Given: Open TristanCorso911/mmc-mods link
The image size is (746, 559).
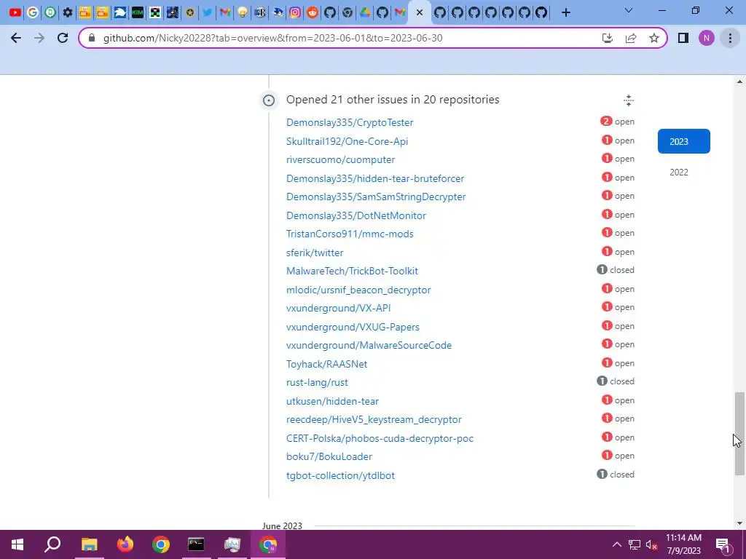Looking at the screenshot, I should pyautogui.click(x=350, y=234).
